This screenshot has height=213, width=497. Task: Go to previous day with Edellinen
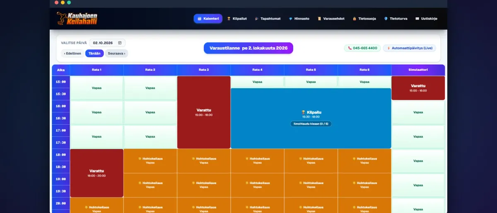click(72, 53)
